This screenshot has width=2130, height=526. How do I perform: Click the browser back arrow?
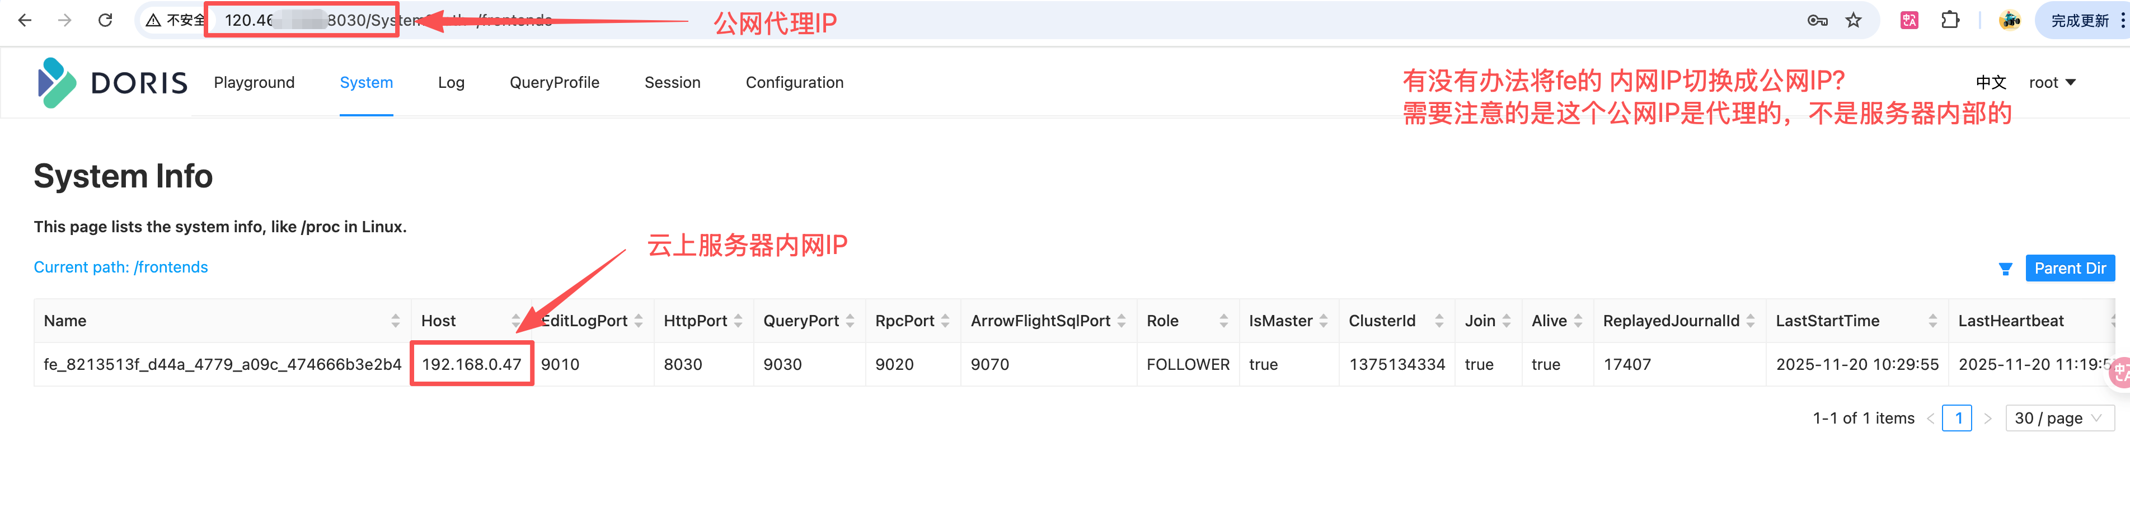[x=25, y=20]
